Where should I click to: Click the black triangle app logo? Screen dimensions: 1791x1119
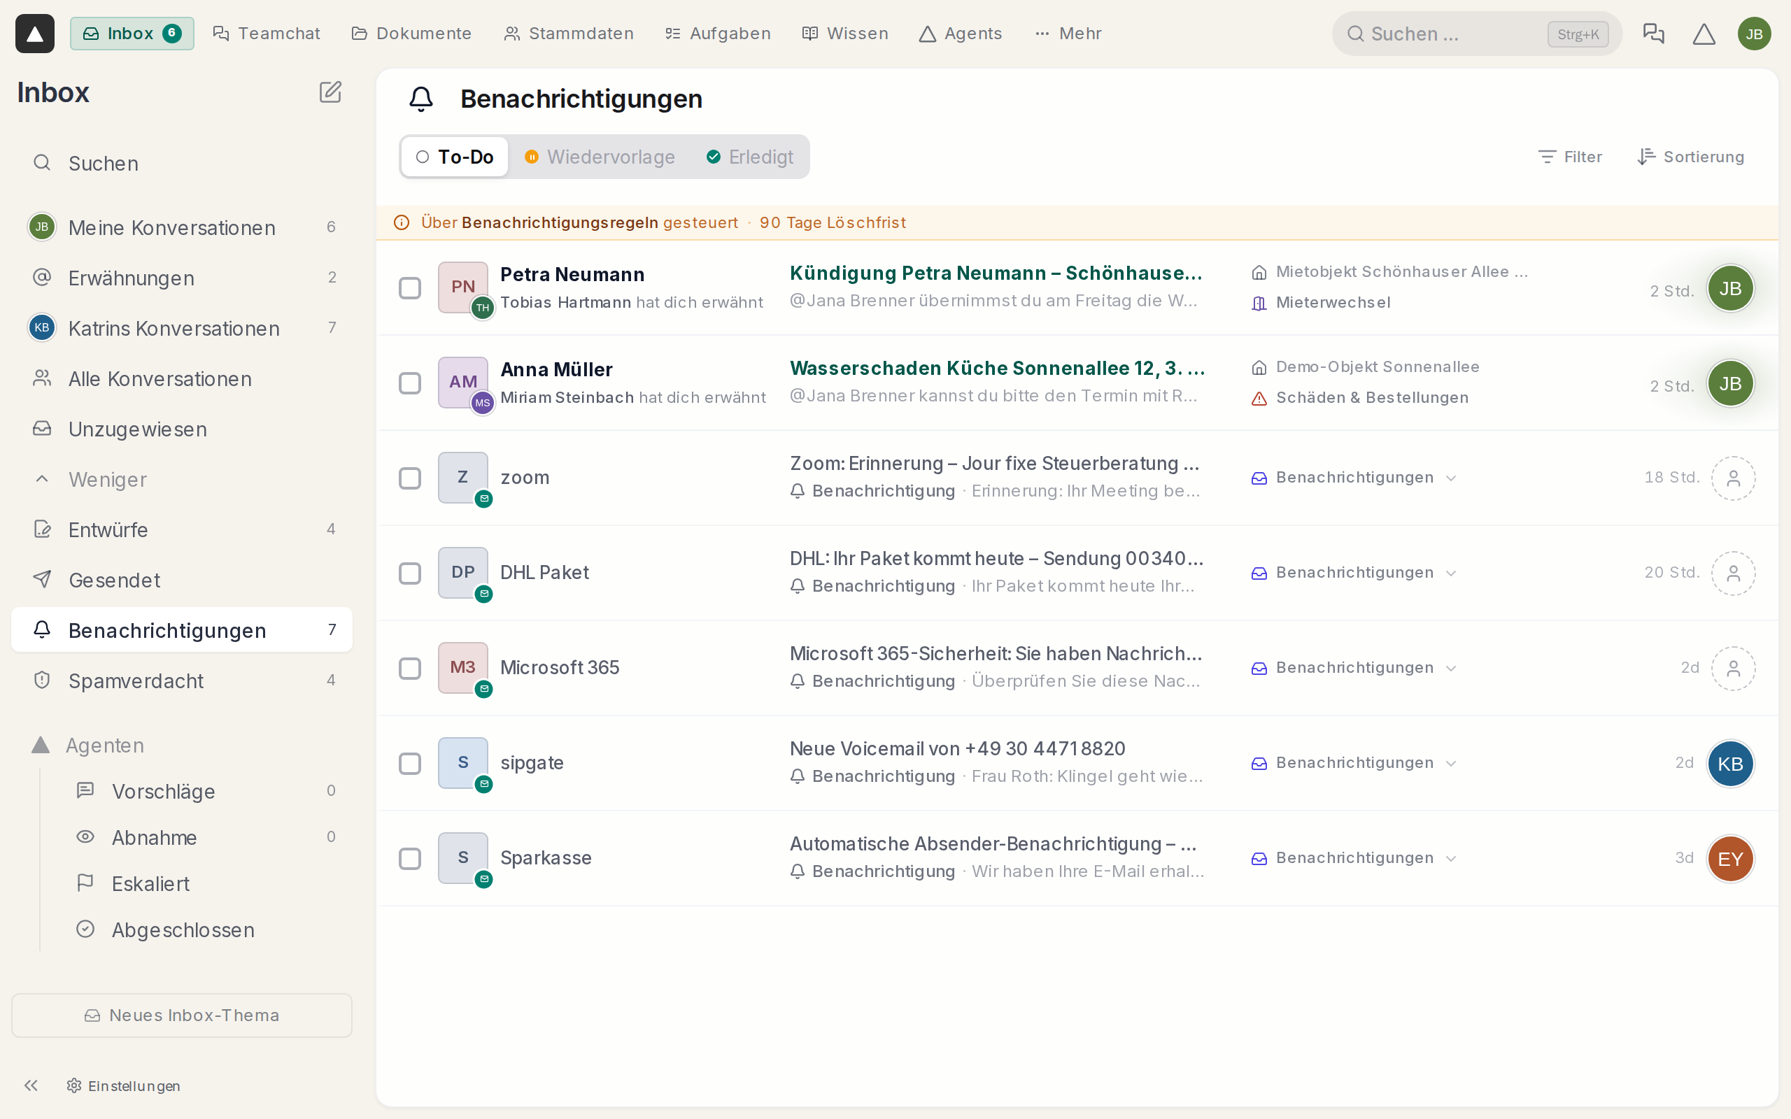[35, 34]
